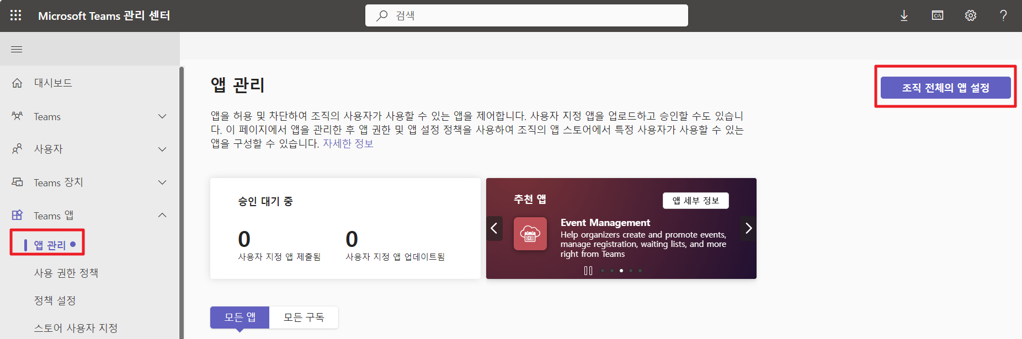Click the search magnifier icon
Image resolution: width=1022 pixels, height=339 pixels.
pyautogui.click(x=382, y=16)
